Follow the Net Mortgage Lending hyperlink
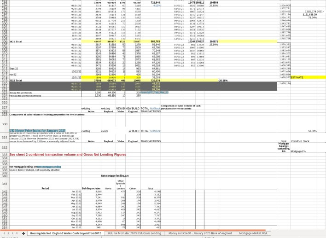 click(49, 167)
